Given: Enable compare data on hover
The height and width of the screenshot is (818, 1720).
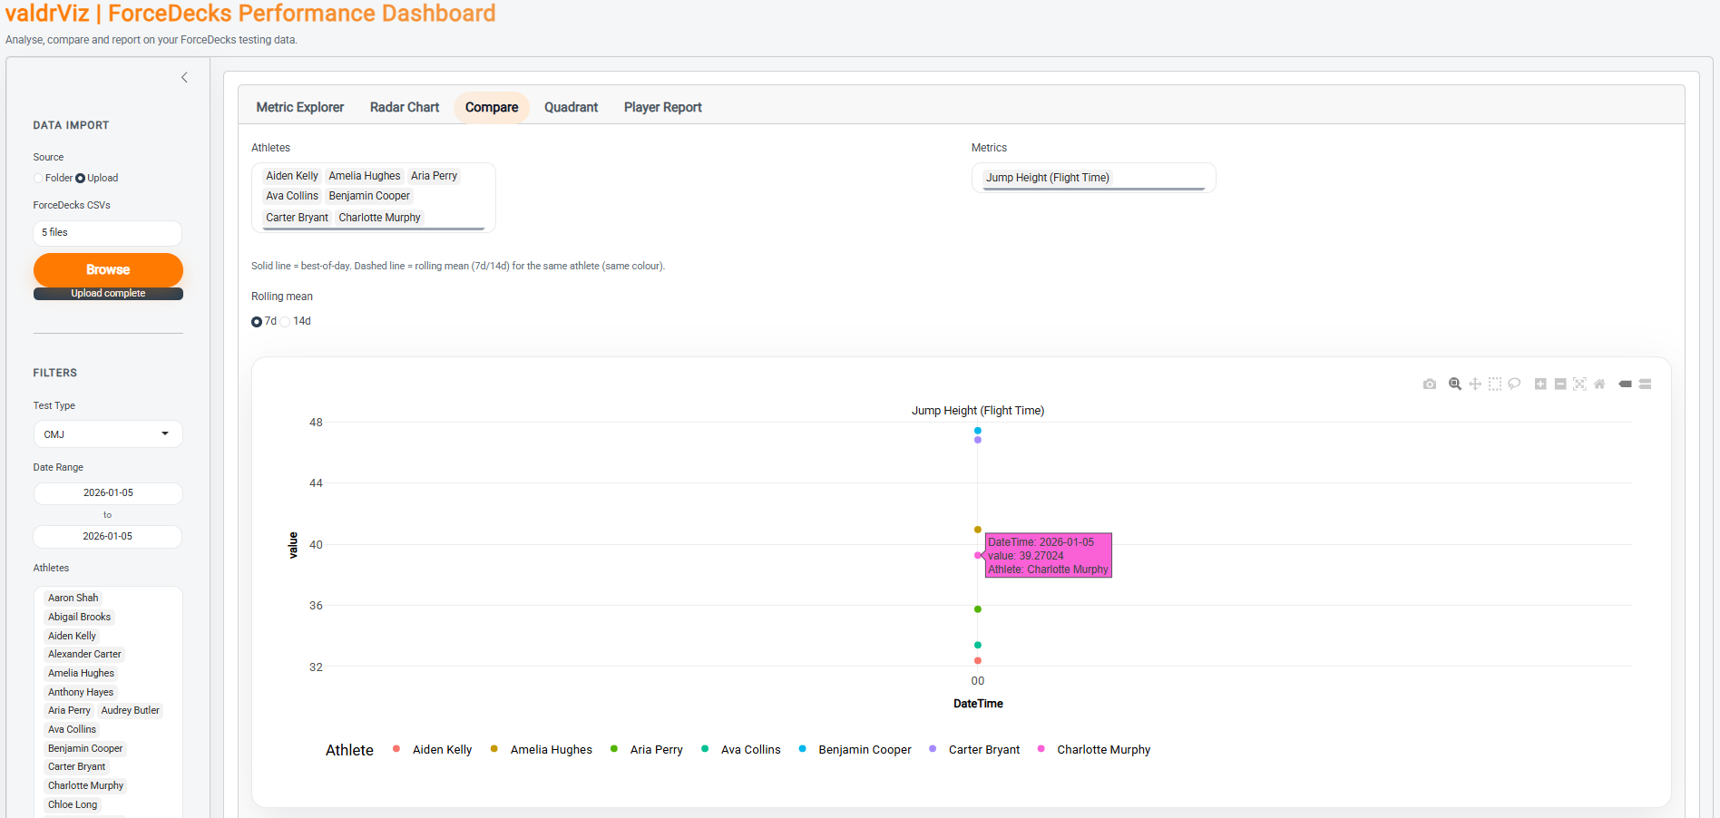Looking at the screenshot, I should (x=1645, y=385).
